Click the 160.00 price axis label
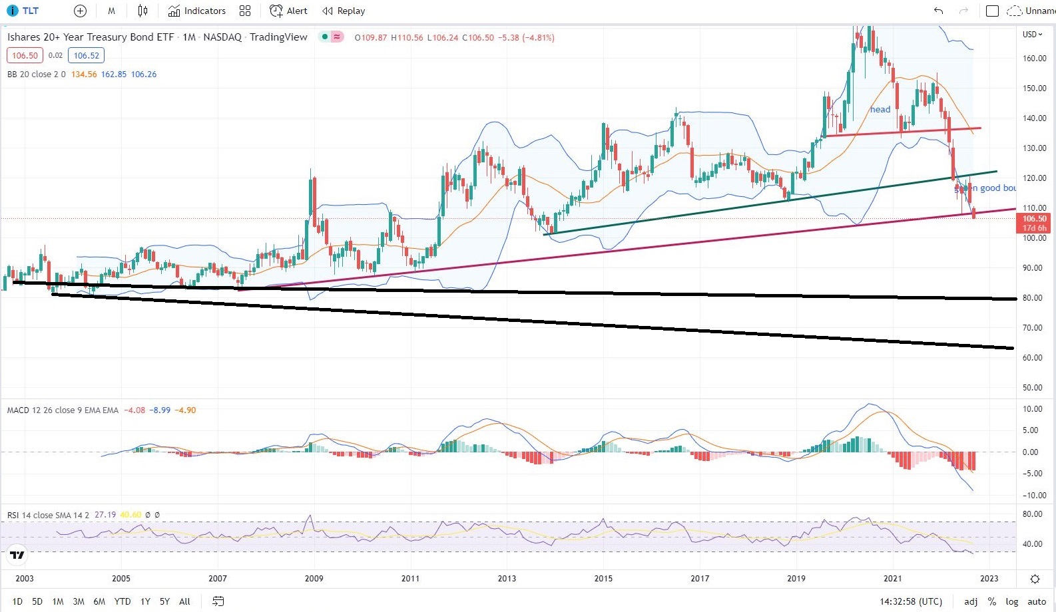 click(1035, 59)
